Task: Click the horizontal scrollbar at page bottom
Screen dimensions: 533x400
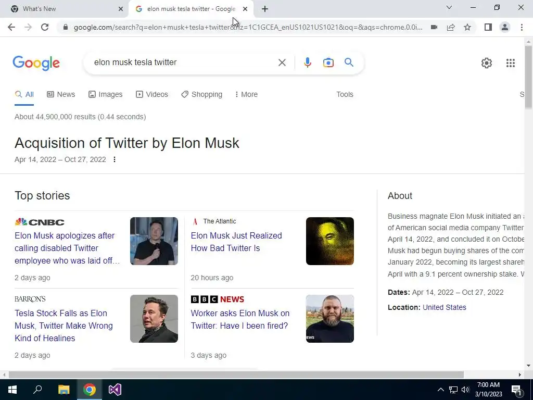Action: click(236, 374)
